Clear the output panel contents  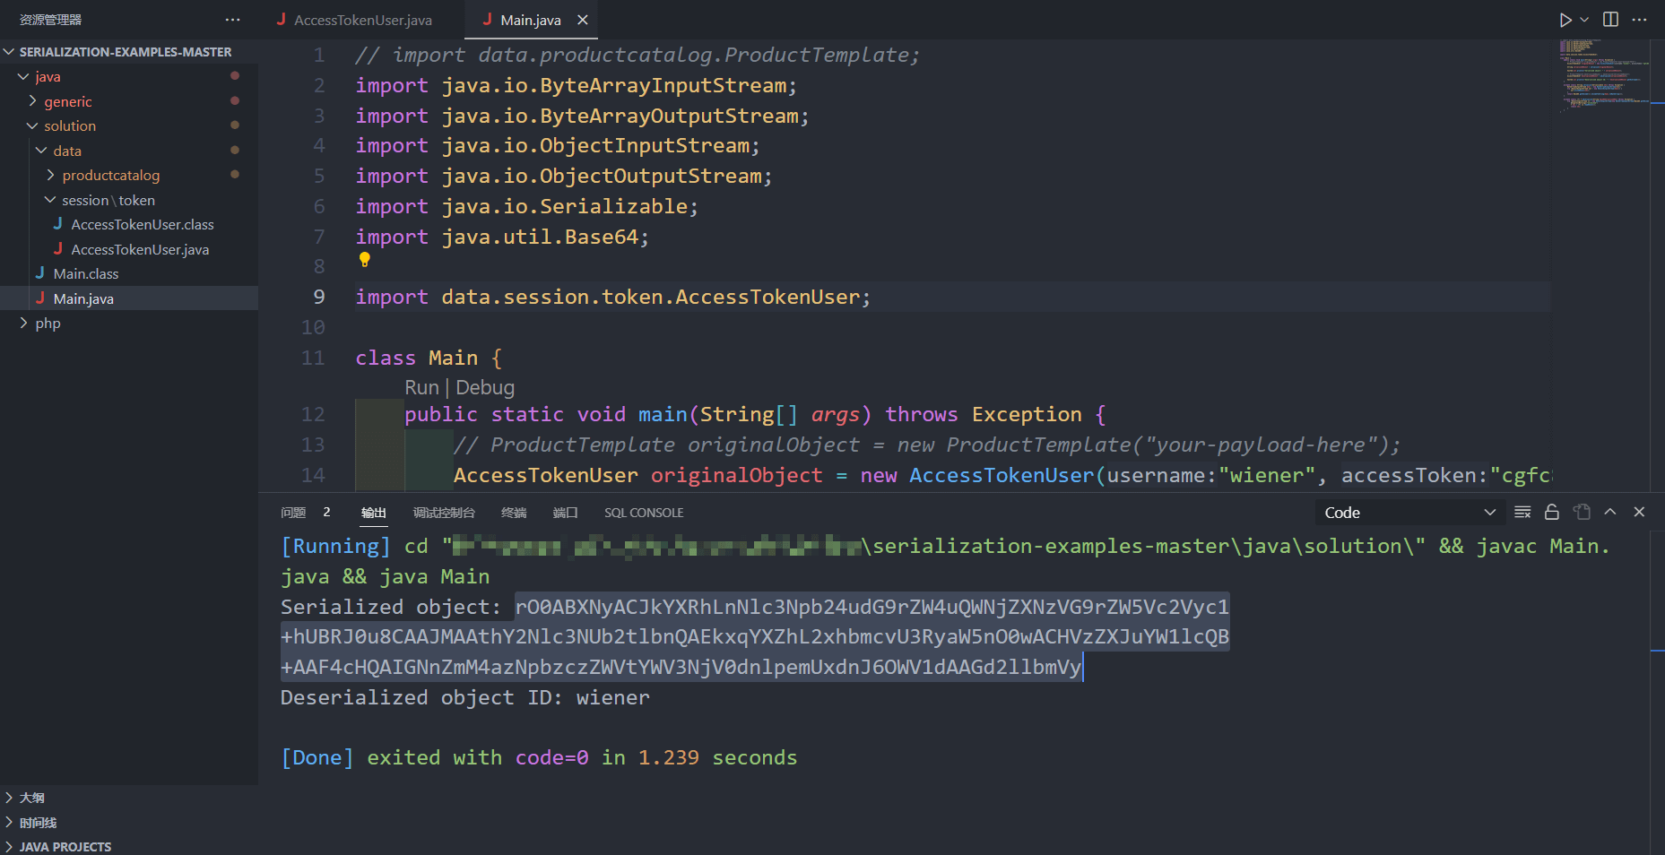1522,513
